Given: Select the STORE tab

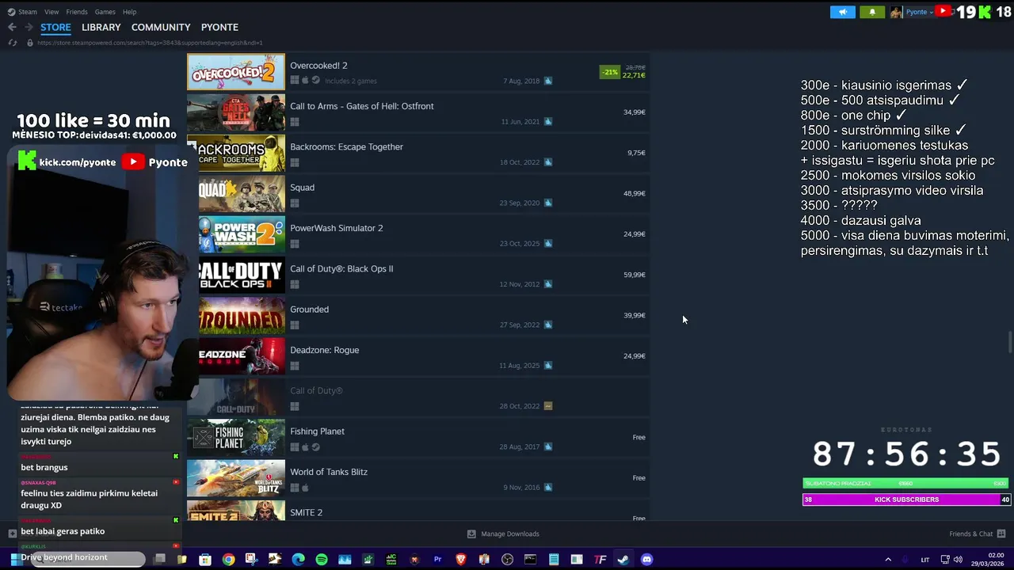Looking at the screenshot, I should [x=55, y=27].
